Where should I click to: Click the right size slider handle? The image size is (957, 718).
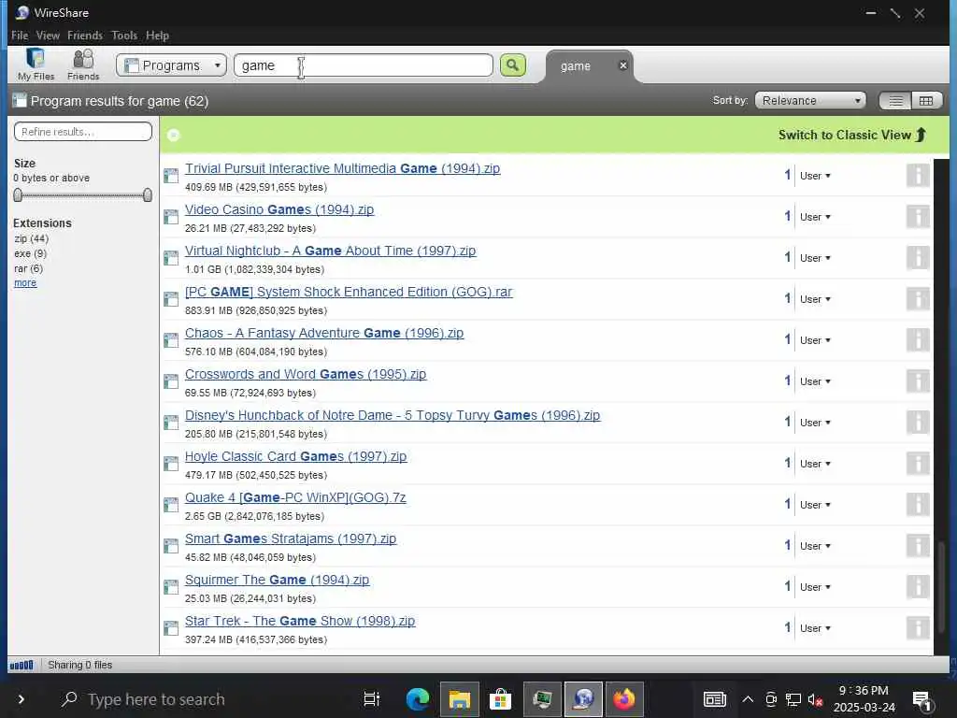point(148,194)
